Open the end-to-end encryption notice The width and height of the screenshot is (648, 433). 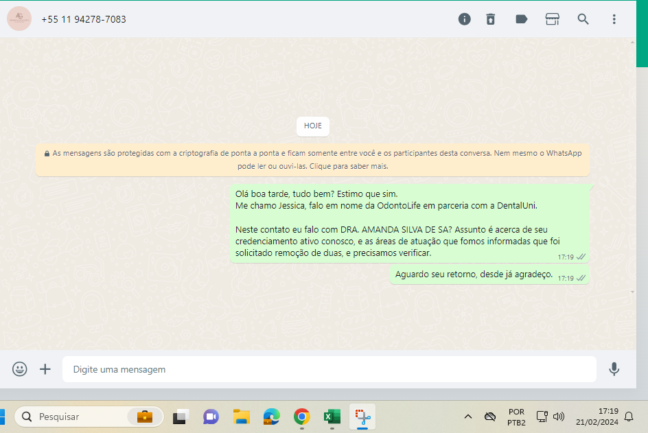pyautogui.click(x=312, y=159)
